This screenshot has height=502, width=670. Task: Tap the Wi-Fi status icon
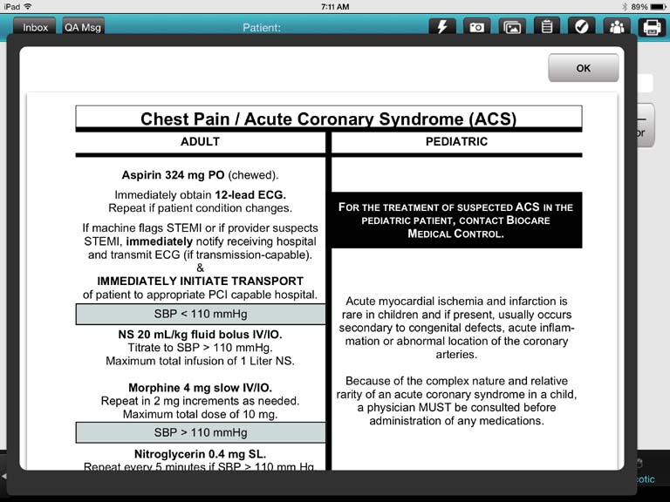pos(28,6)
